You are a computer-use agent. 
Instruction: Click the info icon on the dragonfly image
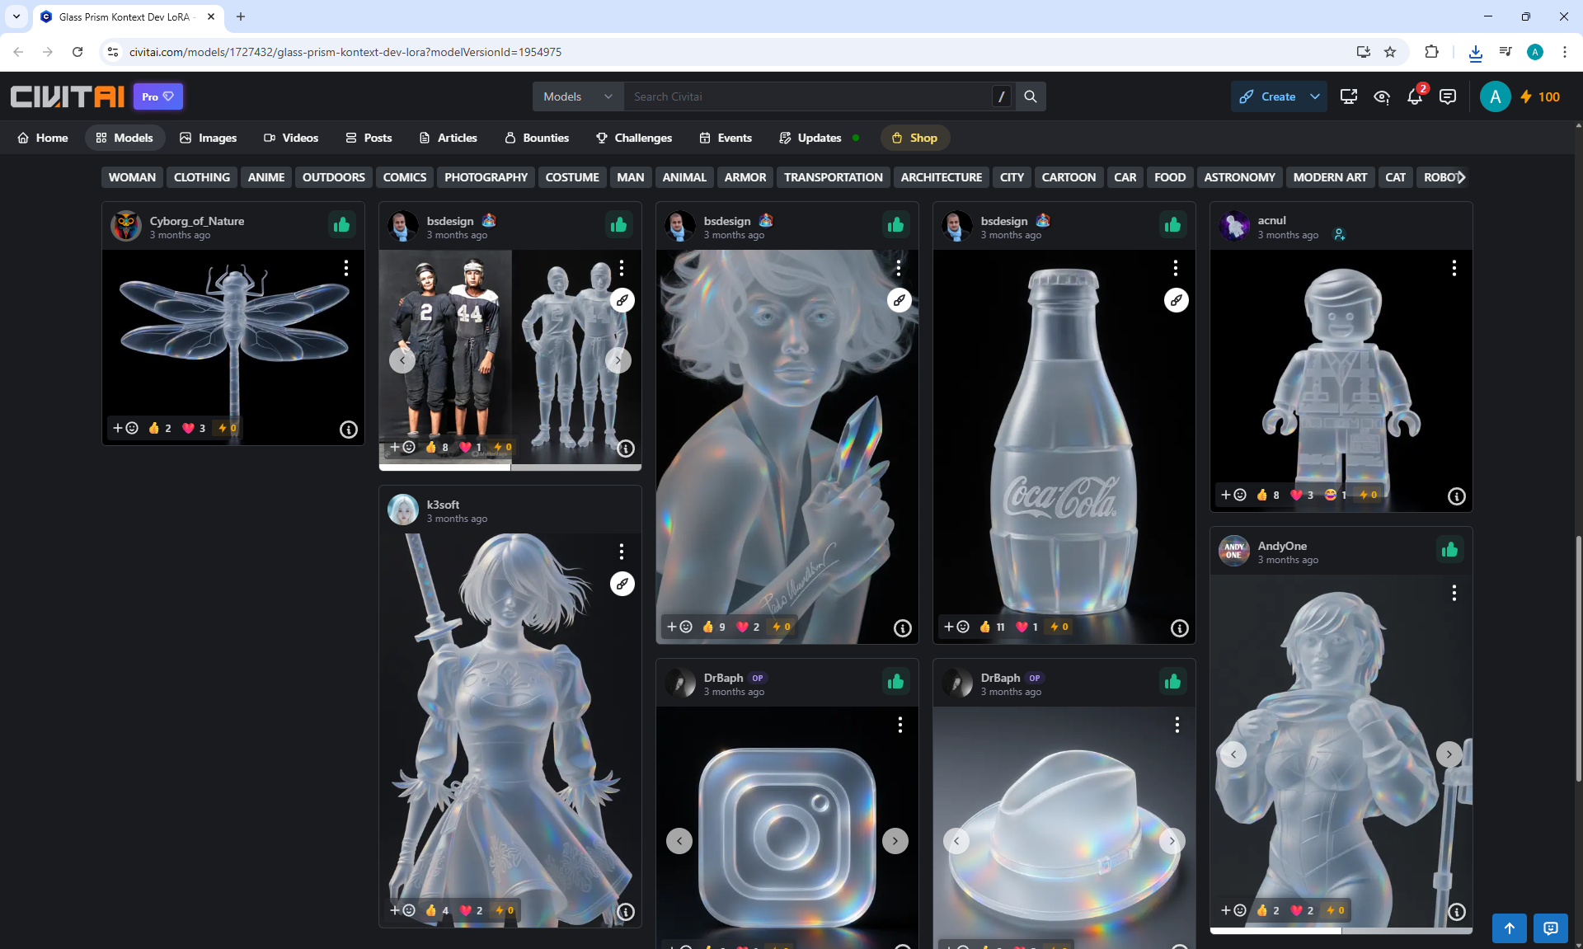tap(349, 430)
